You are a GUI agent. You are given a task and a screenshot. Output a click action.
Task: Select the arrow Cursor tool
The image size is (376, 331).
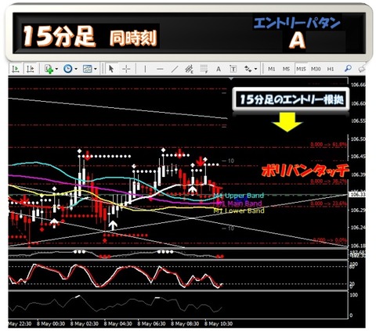pos(111,69)
